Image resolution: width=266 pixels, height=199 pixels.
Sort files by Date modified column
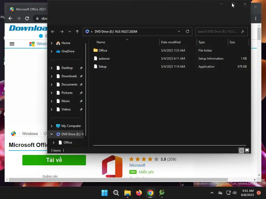[171, 42]
